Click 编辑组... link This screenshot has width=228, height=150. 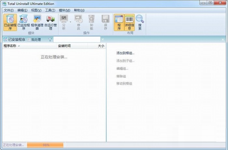click(x=122, y=69)
